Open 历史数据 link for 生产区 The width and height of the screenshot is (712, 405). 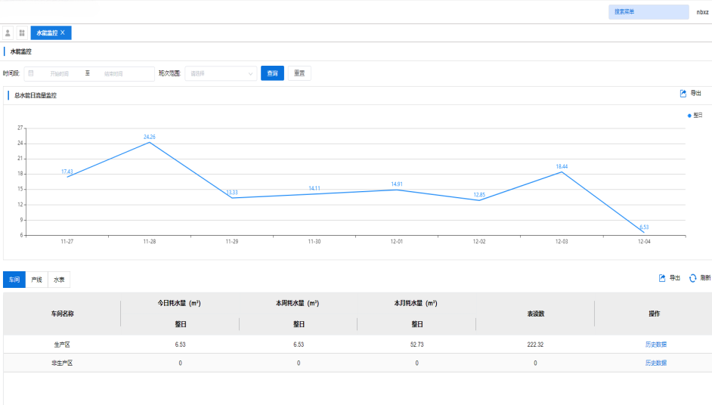click(x=655, y=345)
